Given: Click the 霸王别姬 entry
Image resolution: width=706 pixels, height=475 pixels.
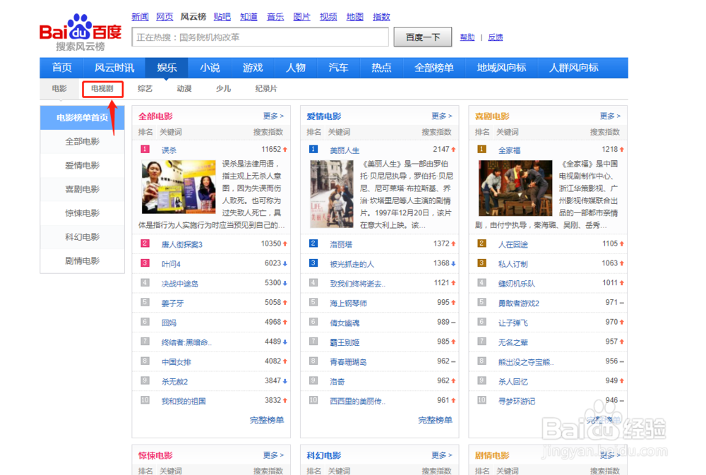Looking at the screenshot, I should [345, 342].
